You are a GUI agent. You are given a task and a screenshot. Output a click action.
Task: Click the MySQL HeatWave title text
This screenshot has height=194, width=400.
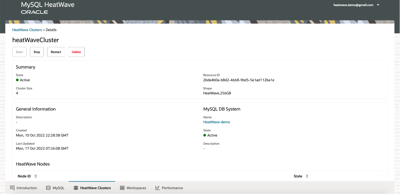pyautogui.click(x=47, y=4)
